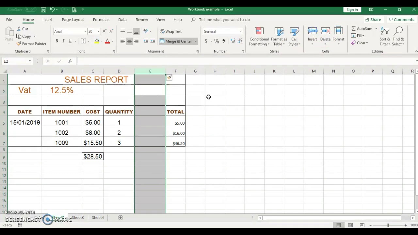
Task: Open the Orientation text rotation tool
Action: click(146, 31)
